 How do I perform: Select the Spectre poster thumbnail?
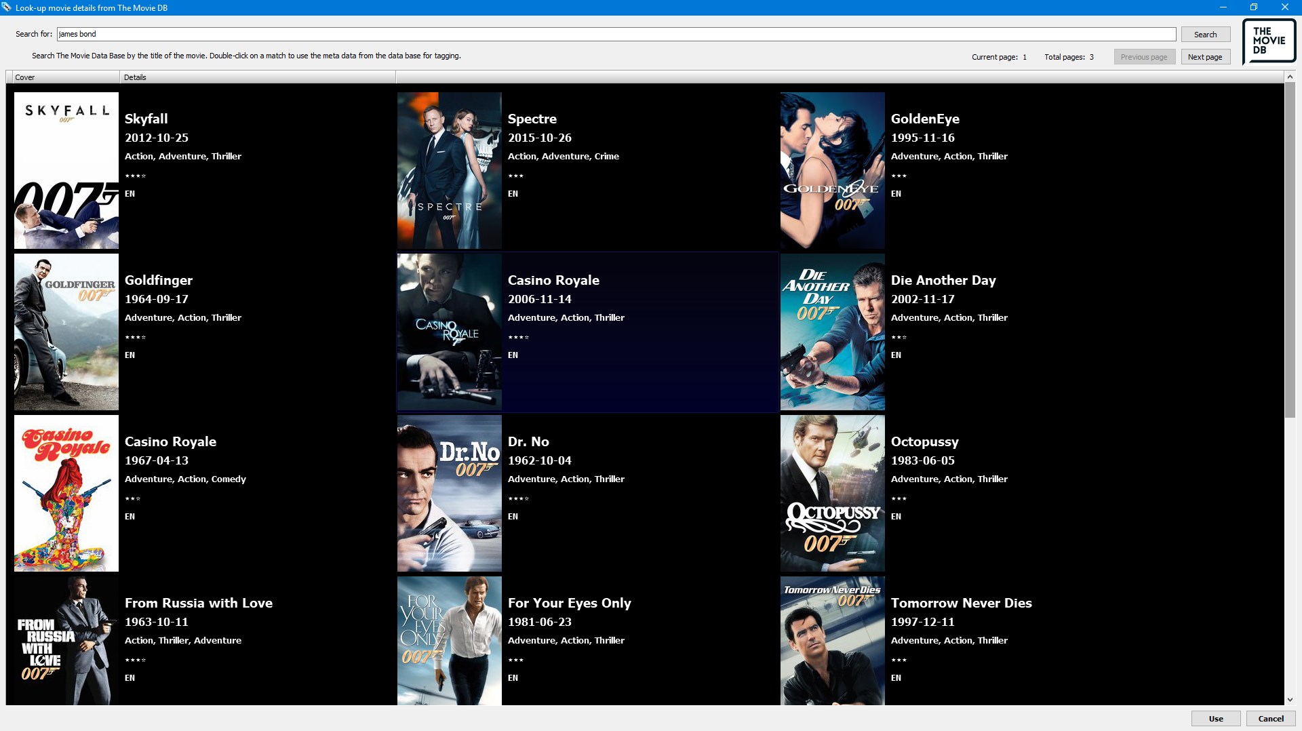point(450,171)
